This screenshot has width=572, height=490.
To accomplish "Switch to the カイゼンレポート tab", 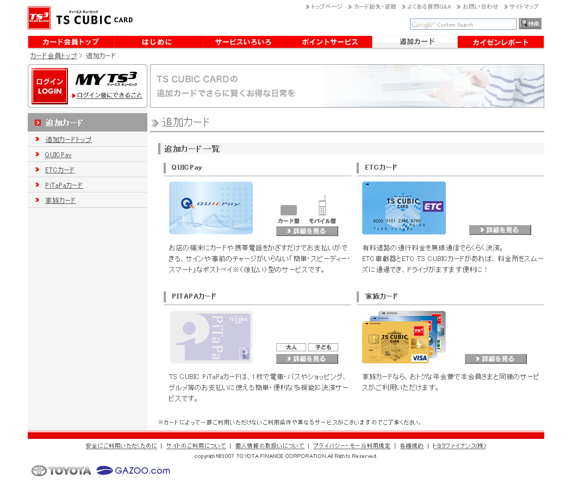I will click(500, 42).
